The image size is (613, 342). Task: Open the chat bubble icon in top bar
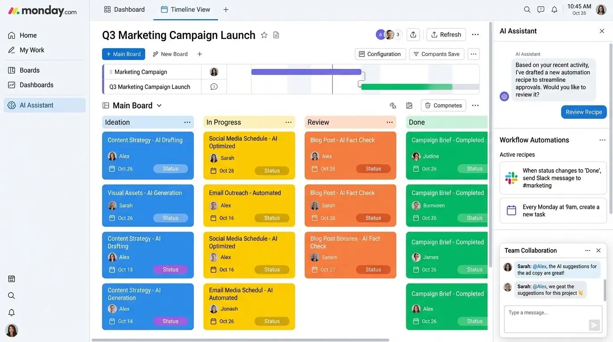pos(541,9)
